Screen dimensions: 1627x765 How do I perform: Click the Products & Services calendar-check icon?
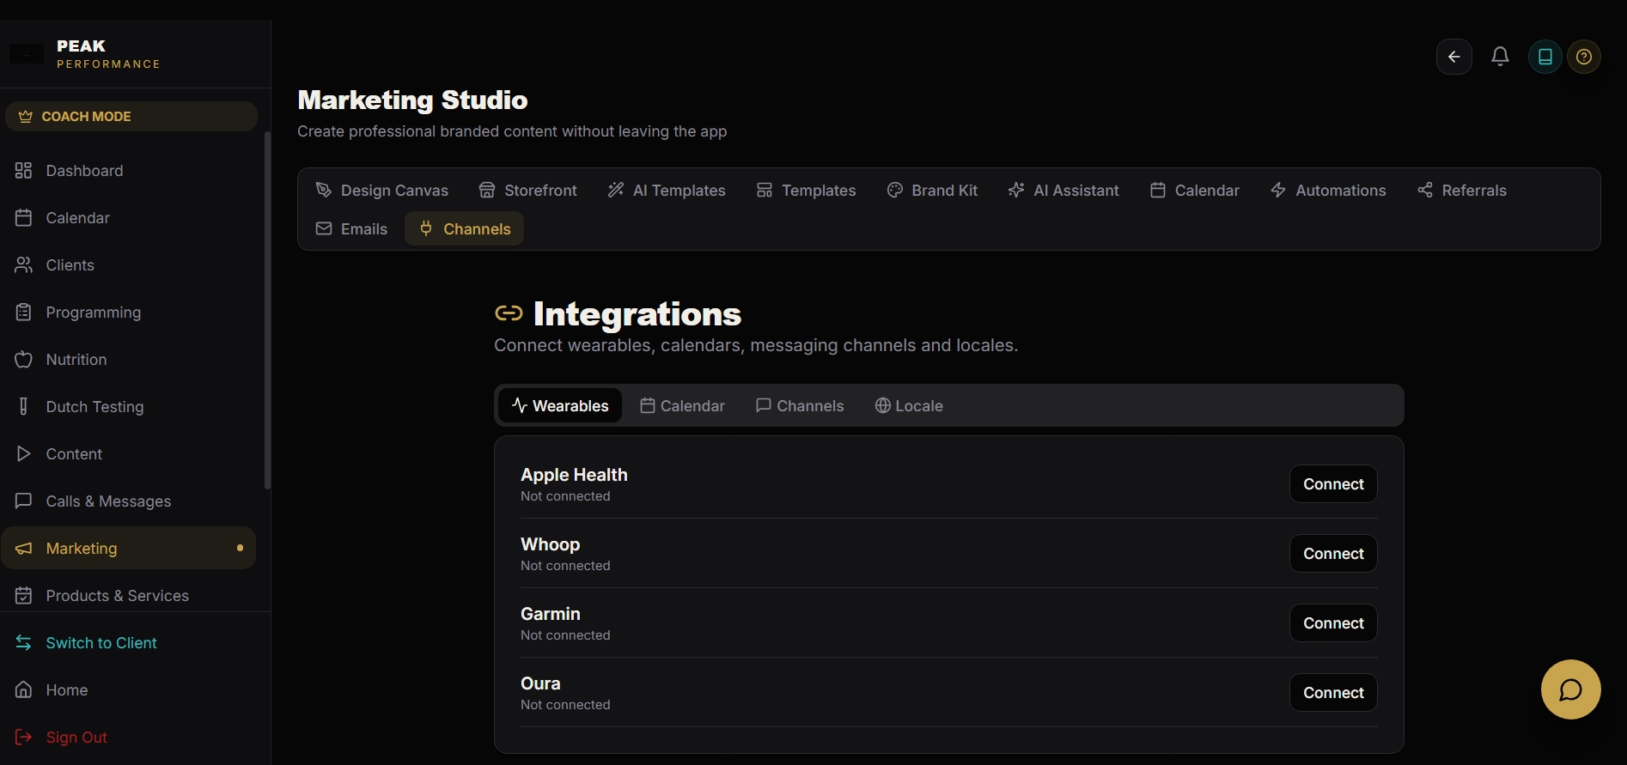[24, 596]
